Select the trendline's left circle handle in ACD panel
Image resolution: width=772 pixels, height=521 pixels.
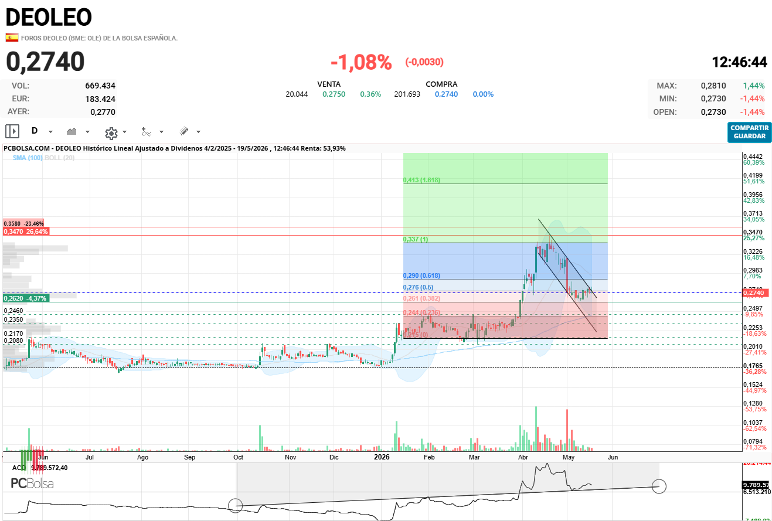click(x=235, y=505)
